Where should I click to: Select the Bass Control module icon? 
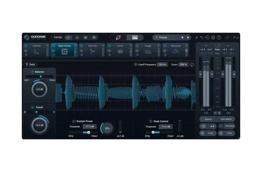[x=64, y=52]
